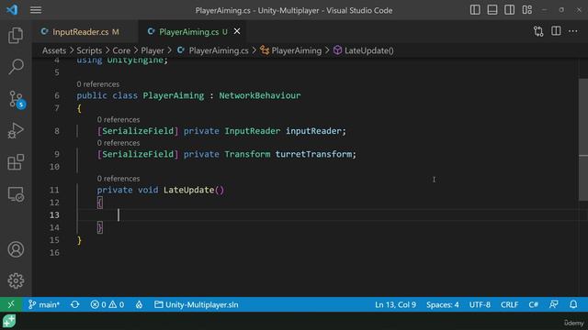Click the remote window indicator in status bar

pyautogui.click(x=11, y=304)
